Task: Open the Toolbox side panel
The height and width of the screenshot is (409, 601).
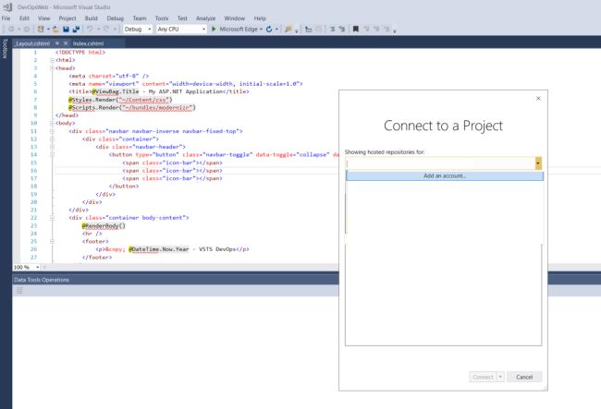Action: point(5,48)
